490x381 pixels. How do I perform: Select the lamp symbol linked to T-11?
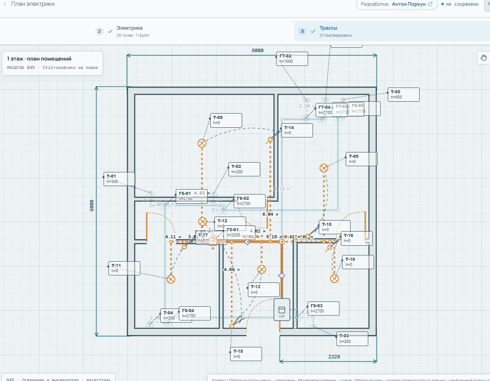pyautogui.click(x=171, y=279)
